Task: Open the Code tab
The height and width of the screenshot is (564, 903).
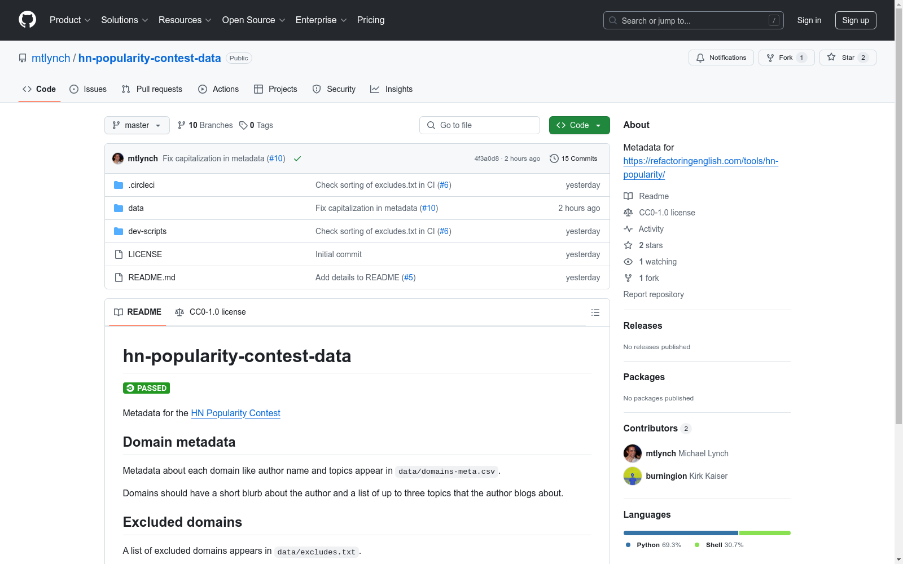Action: pos(40,89)
